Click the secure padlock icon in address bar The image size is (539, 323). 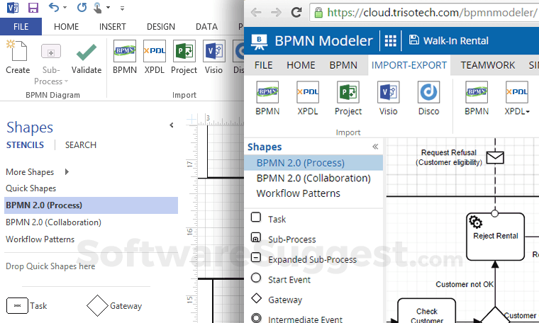click(x=318, y=13)
